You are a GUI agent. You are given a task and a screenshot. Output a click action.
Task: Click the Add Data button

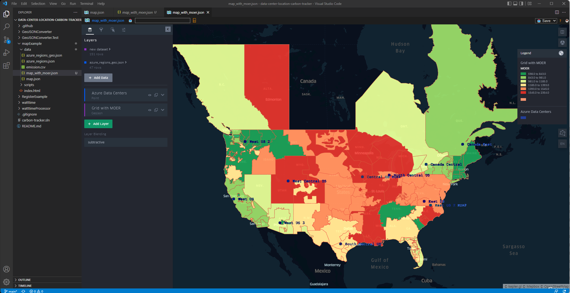point(98,78)
